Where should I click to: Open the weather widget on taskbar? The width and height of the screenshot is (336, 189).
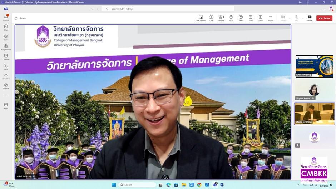[x=9, y=185]
